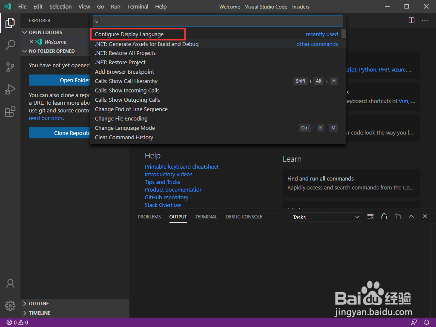This screenshot has height=327, width=436.
Task: Switch to the Output tab
Action: (178, 217)
